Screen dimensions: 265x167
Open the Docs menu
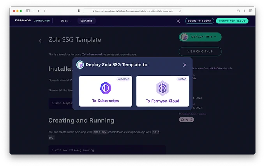tap(66, 21)
